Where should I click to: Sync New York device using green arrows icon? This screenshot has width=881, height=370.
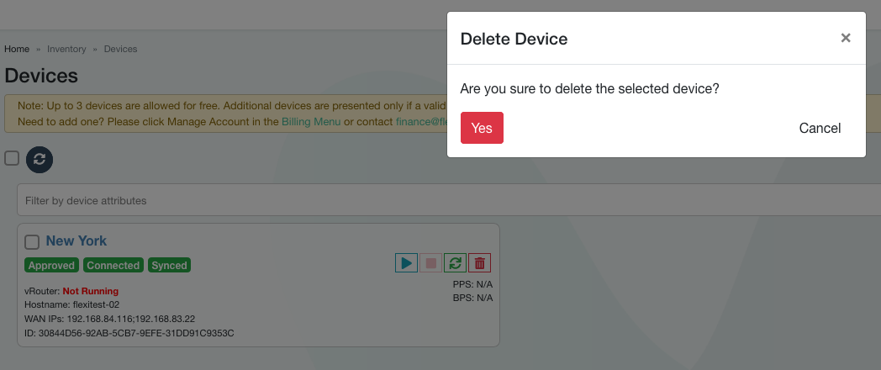coord(455,262)
